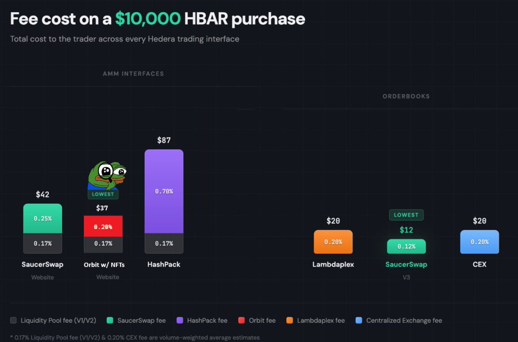Click the red Orbit fee legend swatch
The image size is (518, 342).
coord(241,320)
